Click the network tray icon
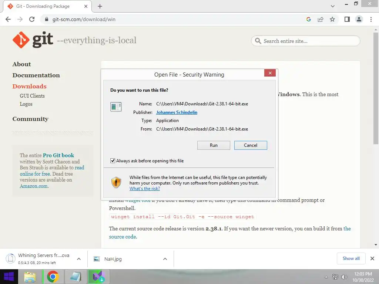379x284 pixels. point(335,277)
